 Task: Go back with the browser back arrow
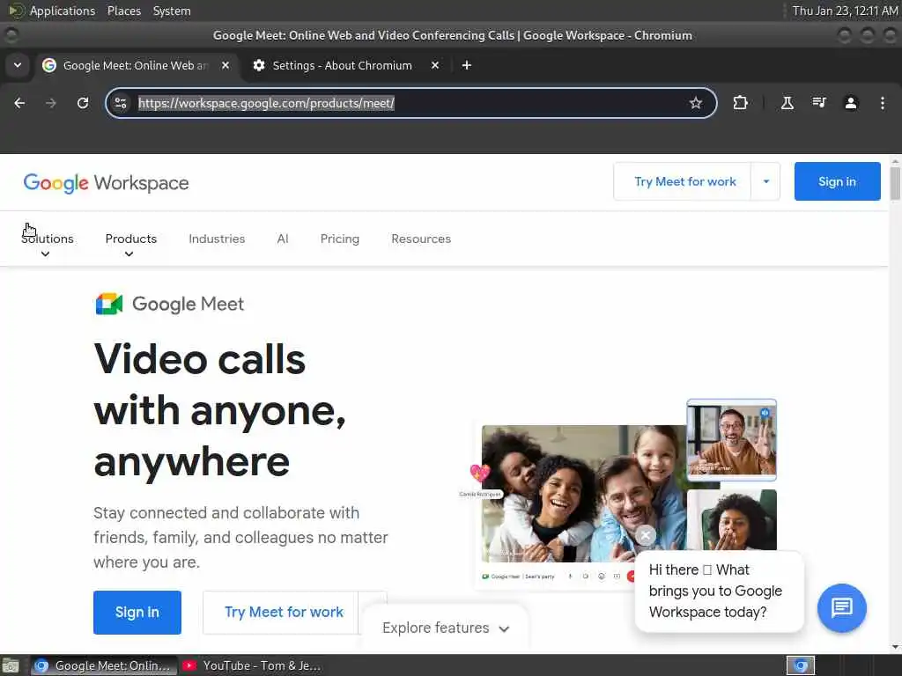click(19, 103)
